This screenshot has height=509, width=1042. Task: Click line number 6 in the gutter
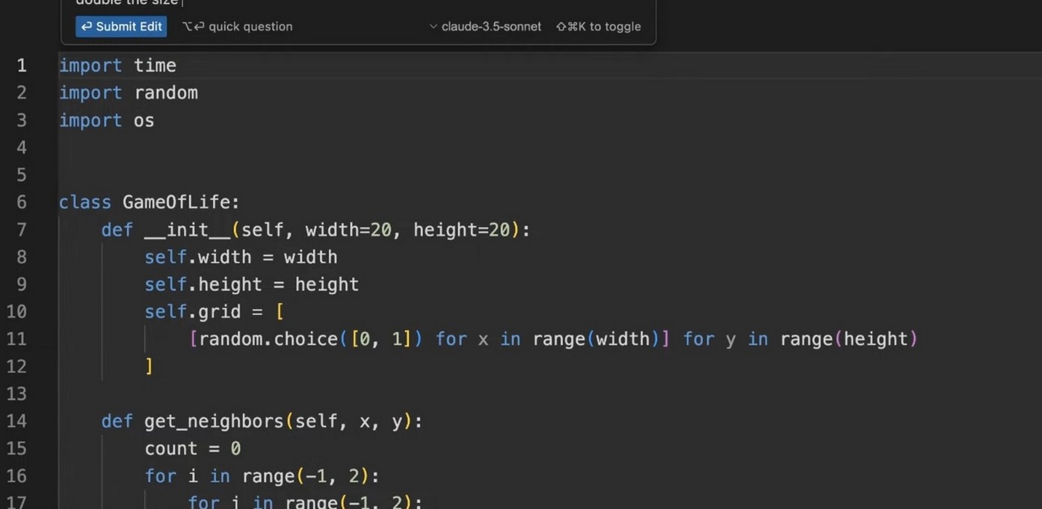(22, 202)
